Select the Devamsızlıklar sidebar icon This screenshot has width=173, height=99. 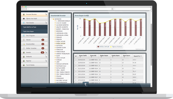pyautogui.click(x=24, y=44)
